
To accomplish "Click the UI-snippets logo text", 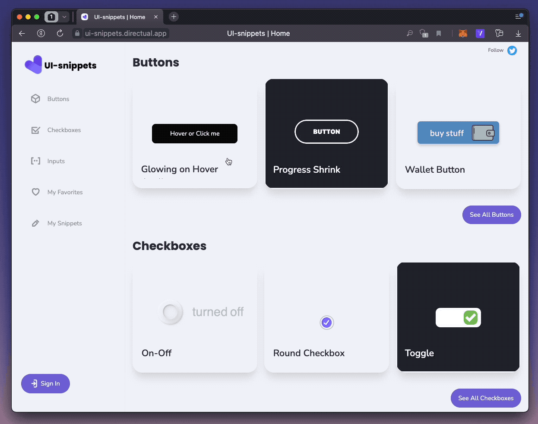I will click(70, 66).
